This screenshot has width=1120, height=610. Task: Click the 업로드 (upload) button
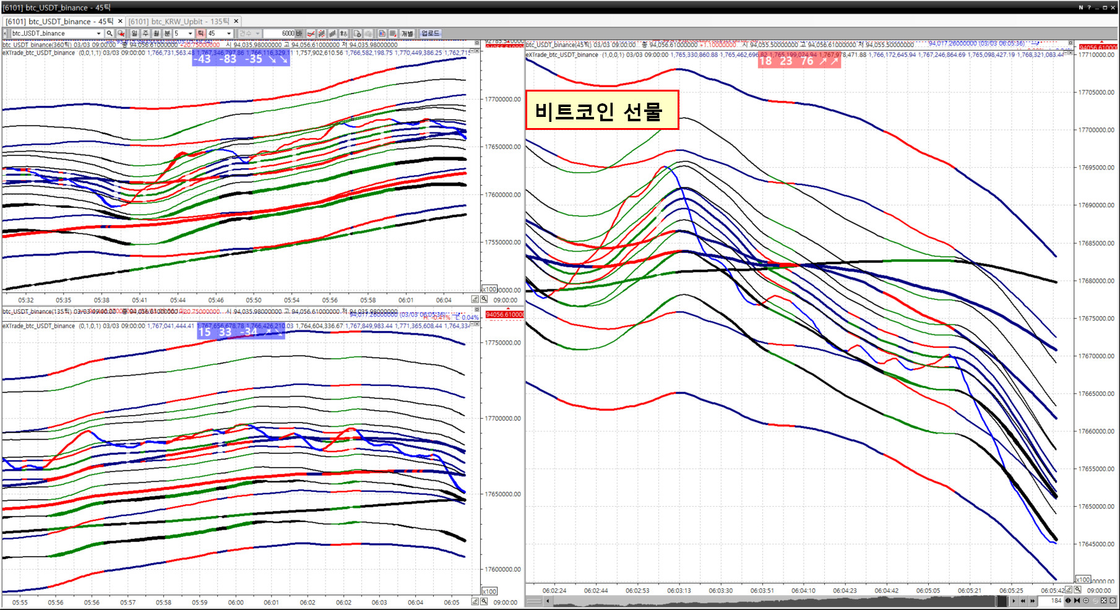pyautogui.click(x=431, y=33)
